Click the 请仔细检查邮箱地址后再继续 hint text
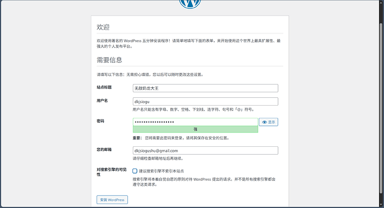 (x=158, y=159)
